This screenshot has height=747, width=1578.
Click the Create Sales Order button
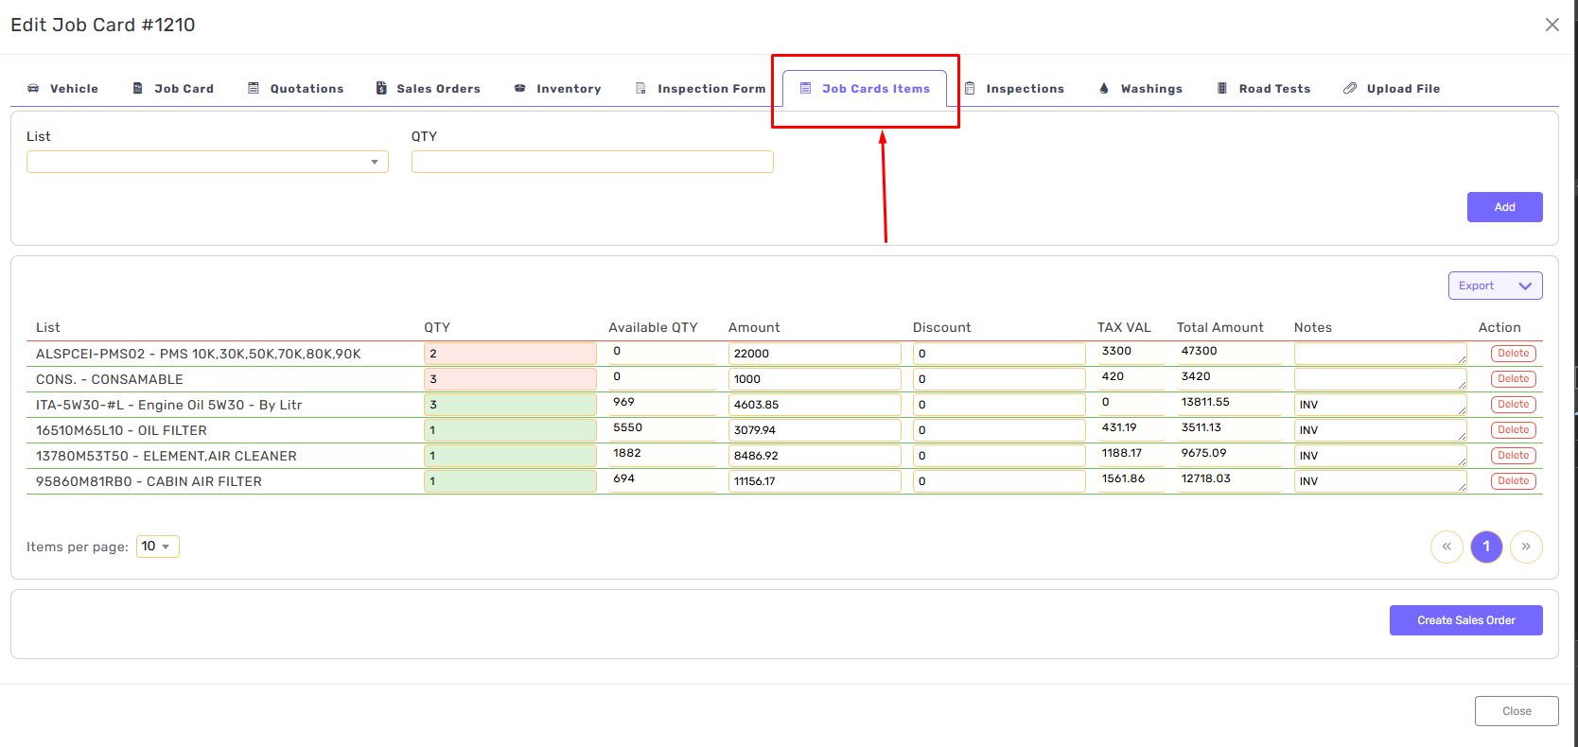(x=1465, y=620)
